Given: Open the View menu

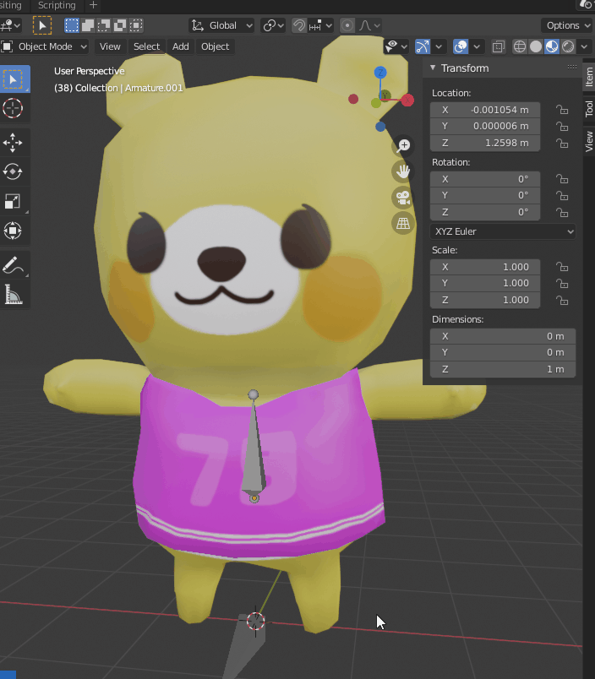Looking at the screenshot, I should (110, 46).
